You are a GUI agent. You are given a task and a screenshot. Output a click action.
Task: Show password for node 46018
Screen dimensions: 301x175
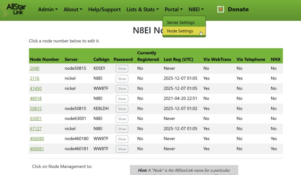tap(122, 99)
